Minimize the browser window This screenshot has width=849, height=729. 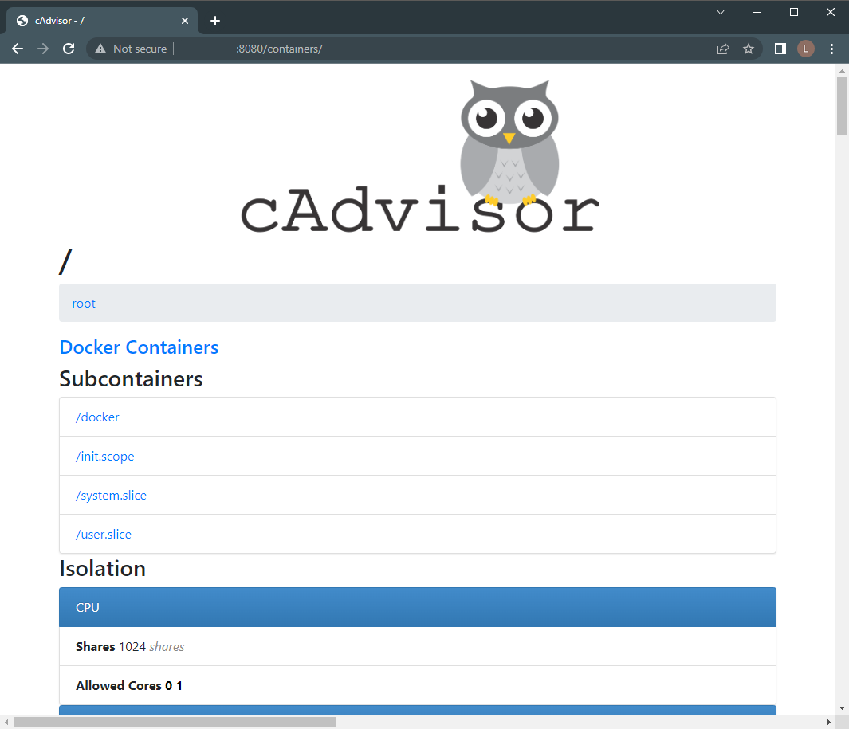point(757,12)
